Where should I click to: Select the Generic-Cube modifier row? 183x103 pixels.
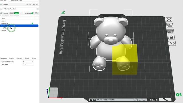(x=19, y=28)
